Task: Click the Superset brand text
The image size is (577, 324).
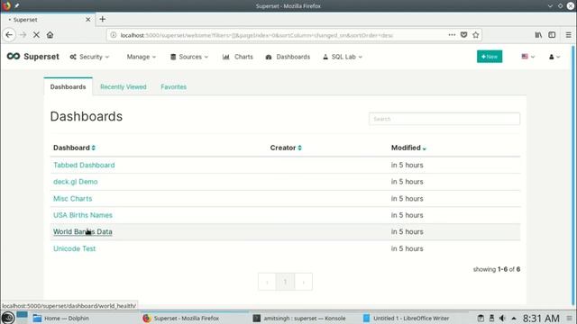Action: tap(41, 57)
